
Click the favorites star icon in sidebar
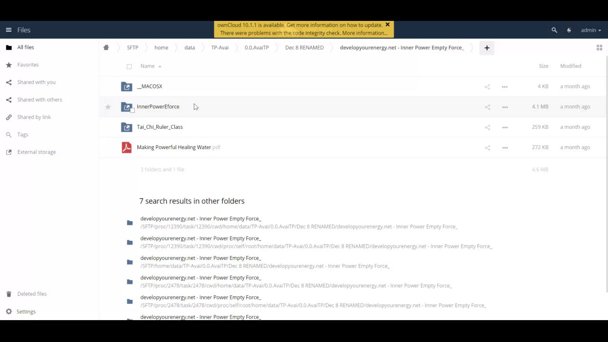point(9,65)
